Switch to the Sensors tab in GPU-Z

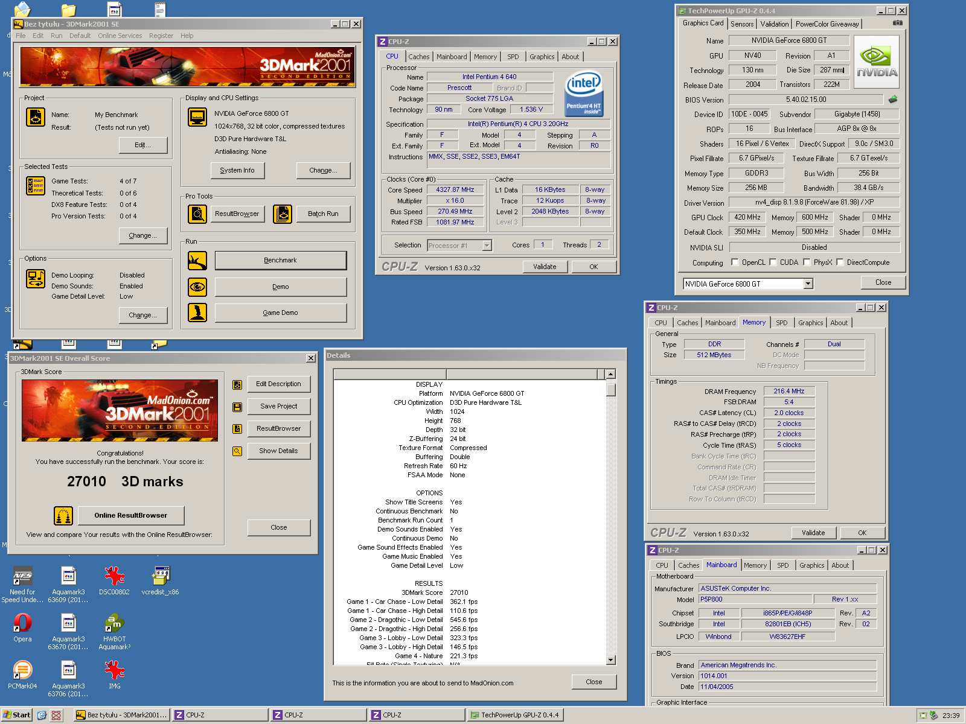(742, 24)
